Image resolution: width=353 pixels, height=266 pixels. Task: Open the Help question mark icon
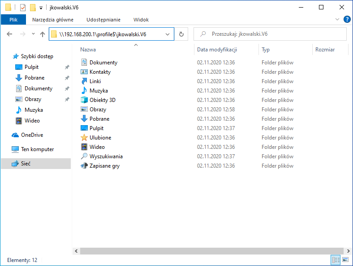347,19
